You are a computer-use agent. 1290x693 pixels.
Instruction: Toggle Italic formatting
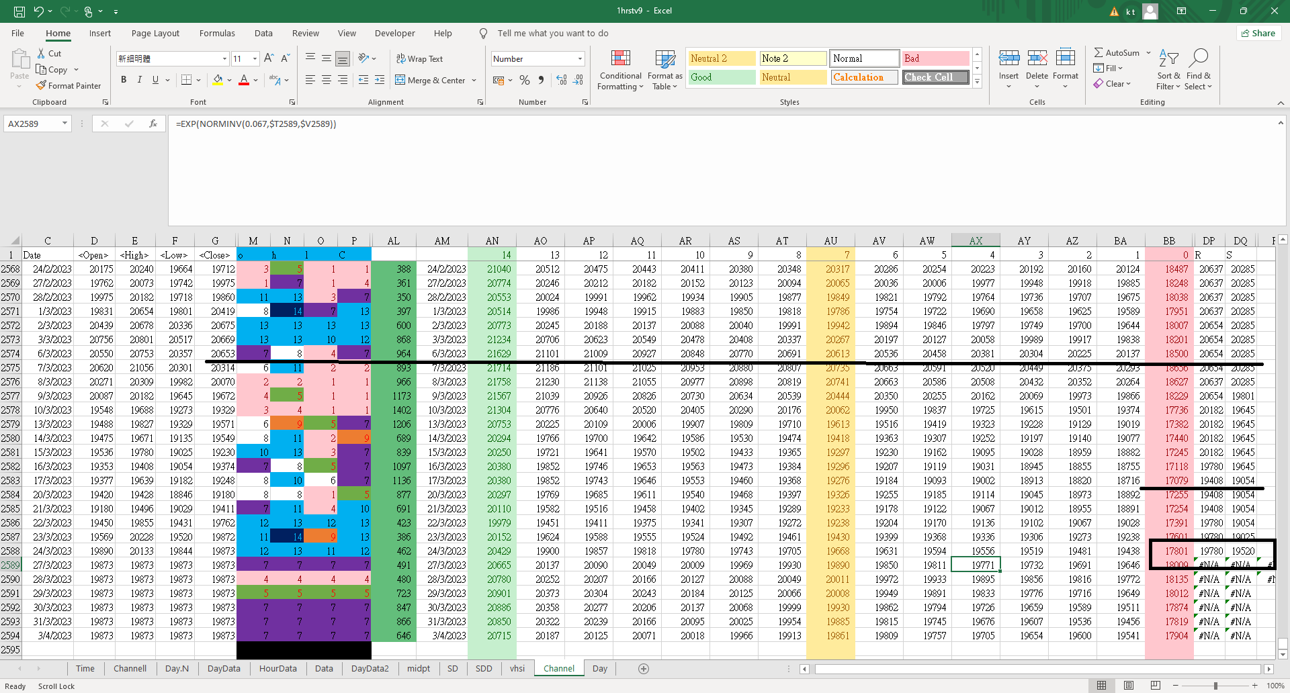pyautogui.click(x=140, y=80)
